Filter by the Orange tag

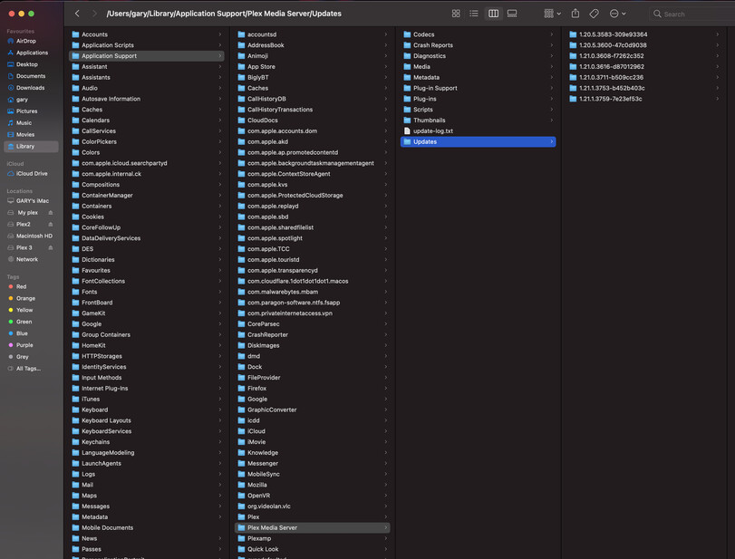click(x=31, y=298)
